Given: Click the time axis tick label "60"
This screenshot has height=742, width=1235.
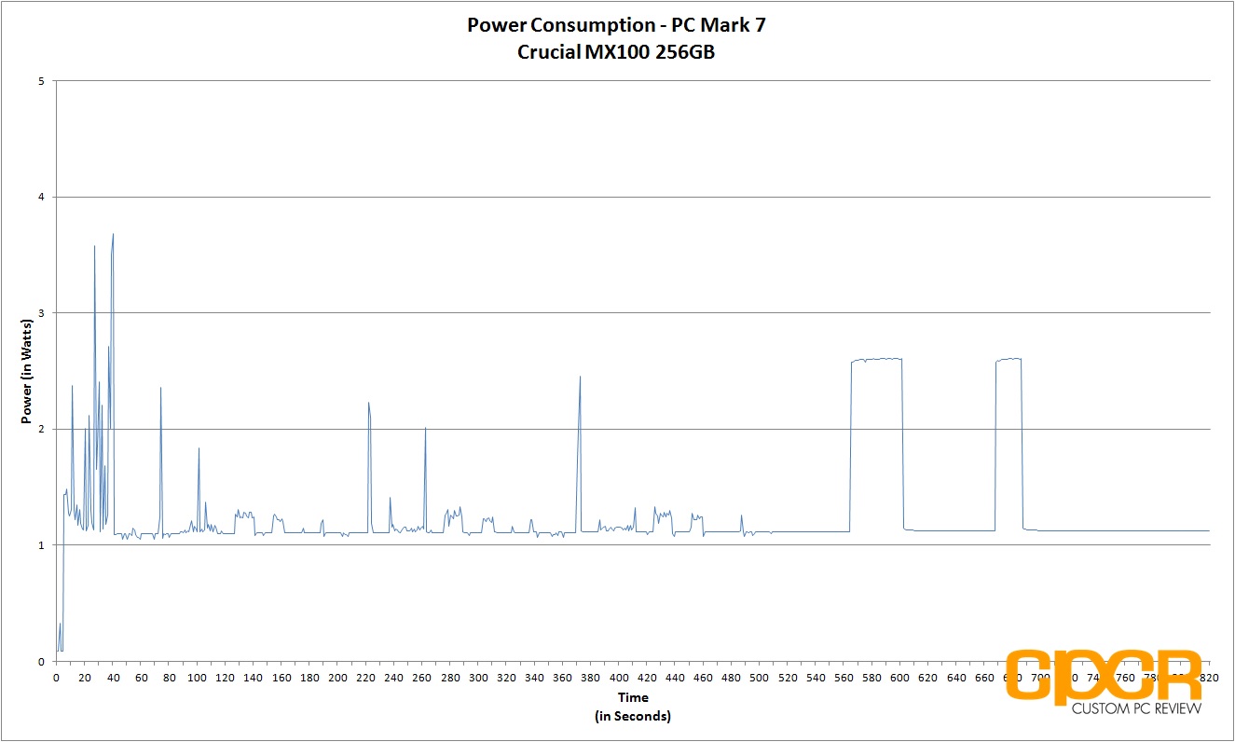Looking at the screenshot, I should coord(141,678).
